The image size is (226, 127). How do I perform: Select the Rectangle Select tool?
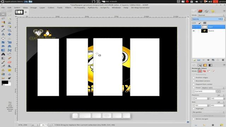coord(3,14)
